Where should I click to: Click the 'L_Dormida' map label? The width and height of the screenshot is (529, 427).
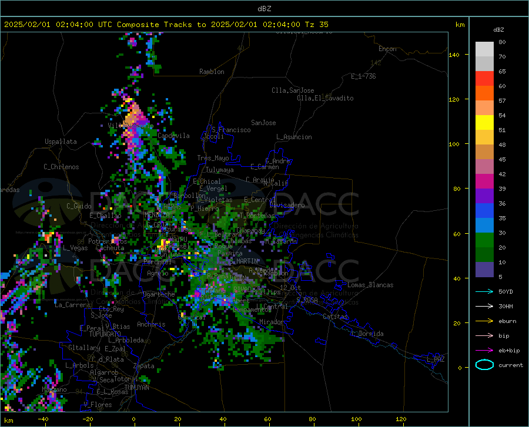pos(367,334)
